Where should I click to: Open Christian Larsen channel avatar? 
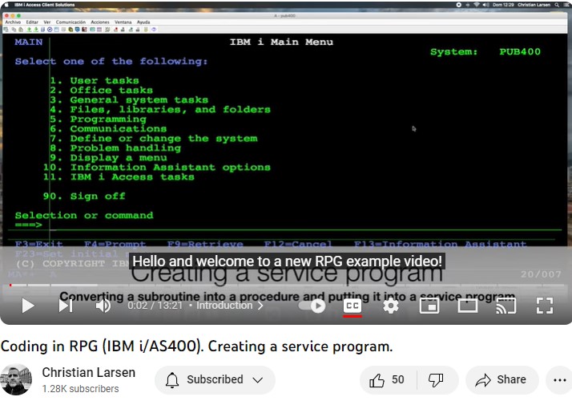click(16, 380)
